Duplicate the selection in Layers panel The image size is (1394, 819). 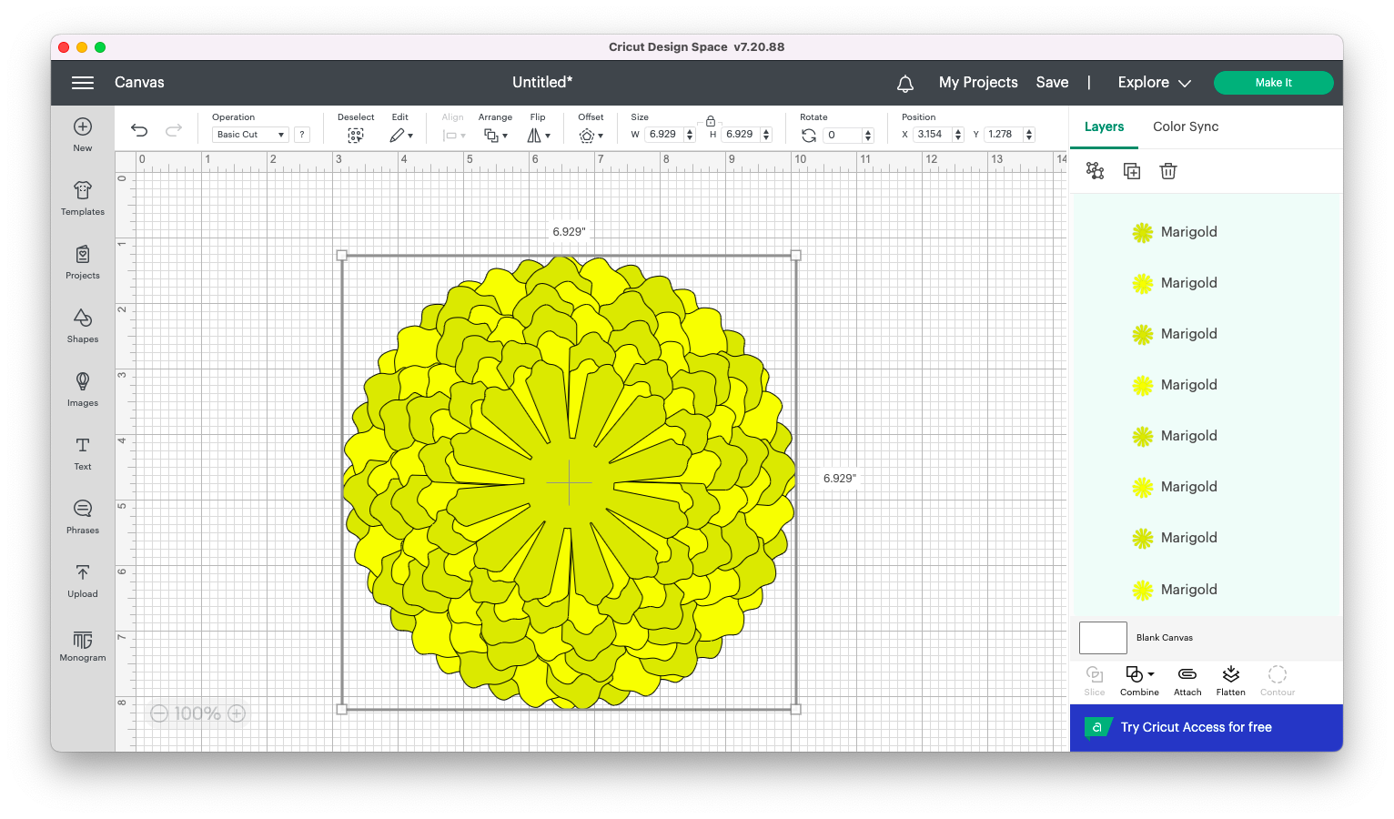point(1132,171)
